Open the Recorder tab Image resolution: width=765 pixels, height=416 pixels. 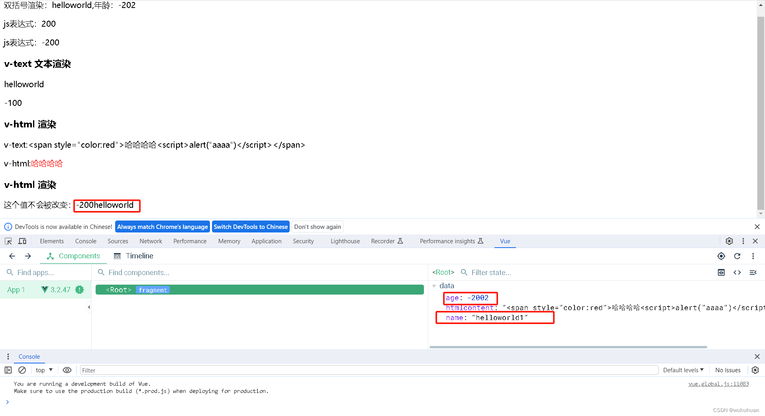(x=387, y=241)
